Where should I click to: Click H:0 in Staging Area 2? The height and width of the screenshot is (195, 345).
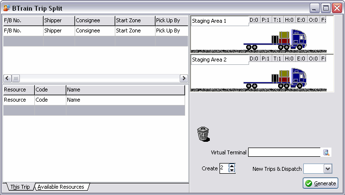(x=289, y=59)
